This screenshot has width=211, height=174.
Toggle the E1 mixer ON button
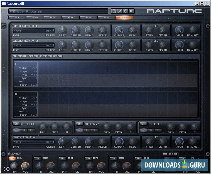click(x=12, y=158)
